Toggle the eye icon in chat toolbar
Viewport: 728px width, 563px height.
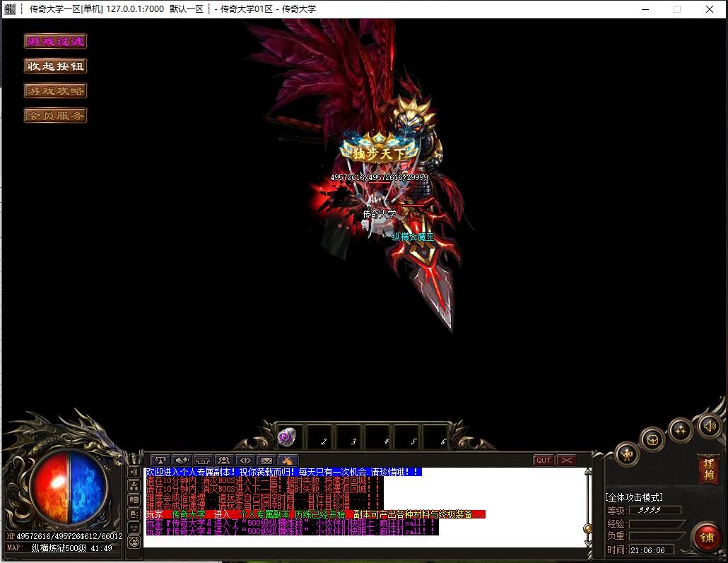click(x=245, y=460)
